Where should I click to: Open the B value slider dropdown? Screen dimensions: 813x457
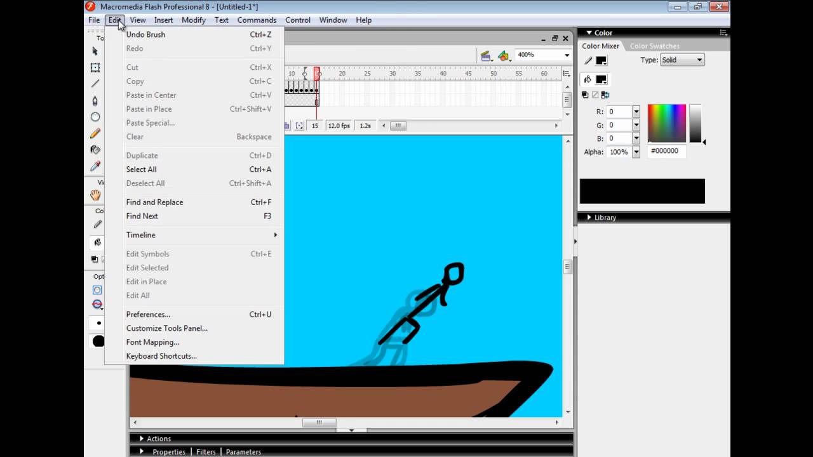point(636,138)
